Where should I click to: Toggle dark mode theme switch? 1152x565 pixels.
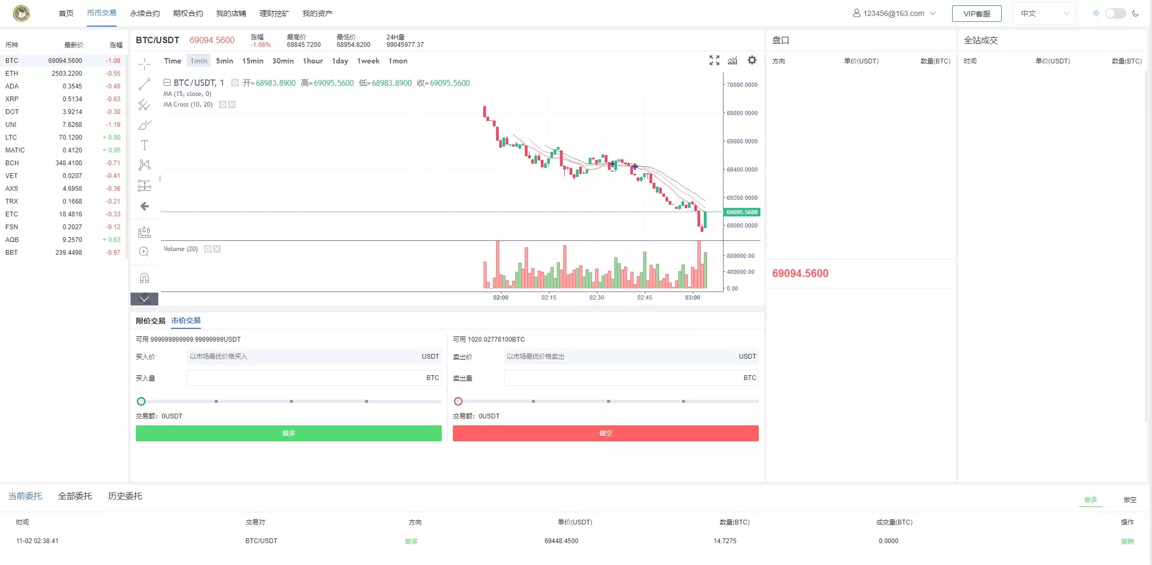(x=1115, y=13)
